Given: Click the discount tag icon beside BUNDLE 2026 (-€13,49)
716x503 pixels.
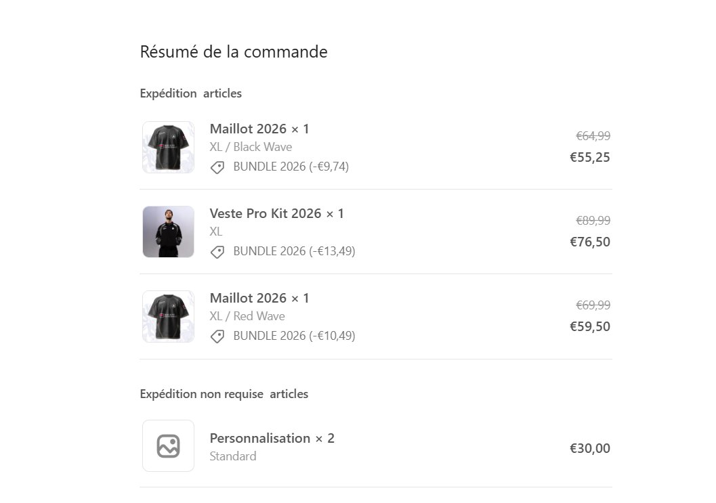Looking at the screenshot, I should 217,252.
